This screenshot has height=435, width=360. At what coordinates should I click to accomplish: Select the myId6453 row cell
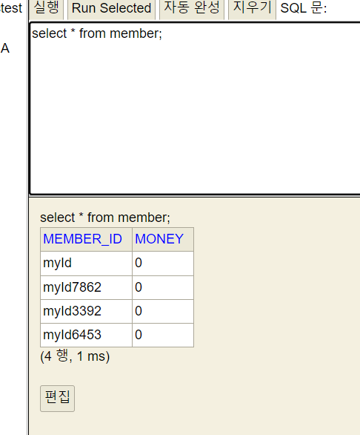86,335
